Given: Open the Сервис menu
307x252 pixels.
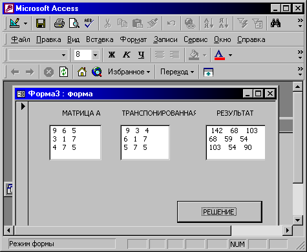Looking at the screenshot, I should [x=195, y=39].
